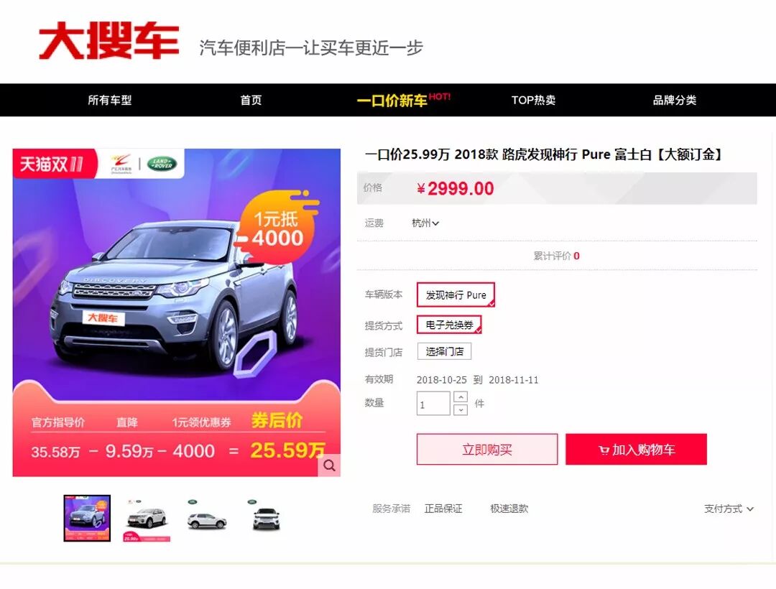Viewport: 776px width, 589px height.
Task: Select the 电子兑换券 pickup method
Action: (449, 325)
